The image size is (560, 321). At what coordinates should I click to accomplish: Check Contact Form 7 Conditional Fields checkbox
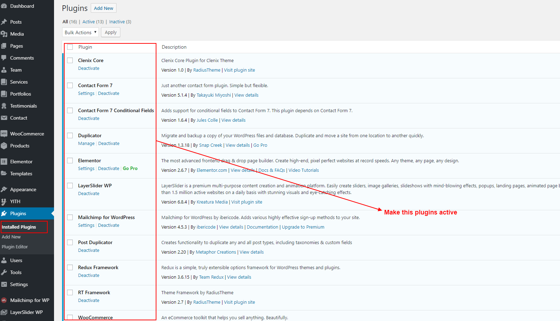tap(70, 110)
